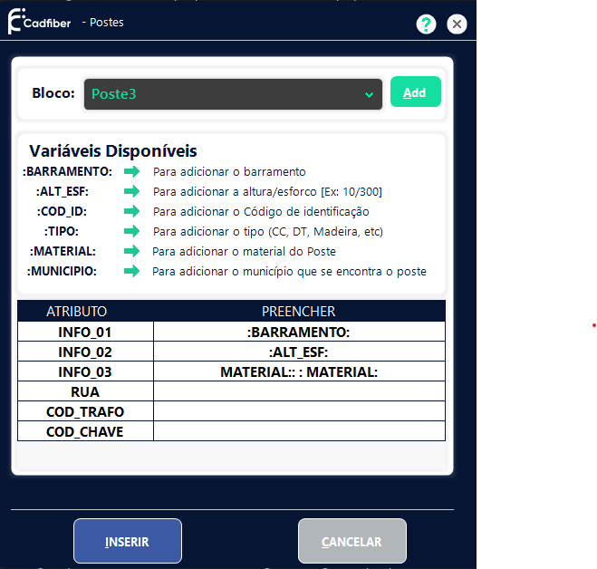Click the Cadfiber logo icon
Screen dimensions: 597x569
pyautogui.click(x=16, y=22)
